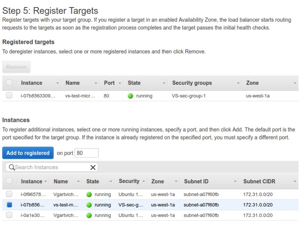Select all registered targets header checkbox
Screen dimensions: 302x226
(9, 83)
